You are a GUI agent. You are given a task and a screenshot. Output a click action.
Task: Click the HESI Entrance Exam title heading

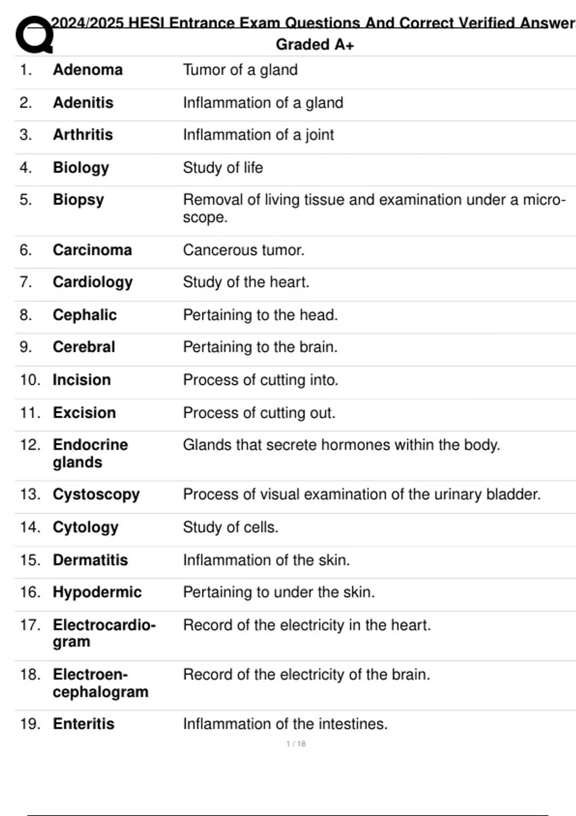(x=313, y=23)
